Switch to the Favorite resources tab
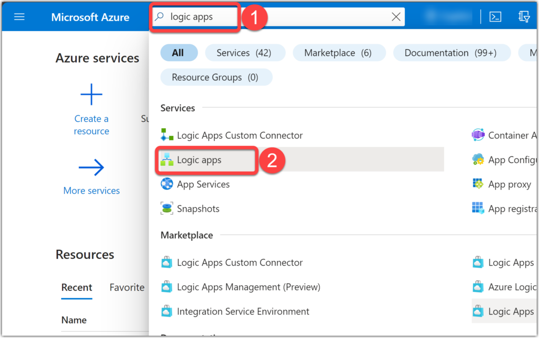Screen dimensions: 539x338 [x=127, y=287]
